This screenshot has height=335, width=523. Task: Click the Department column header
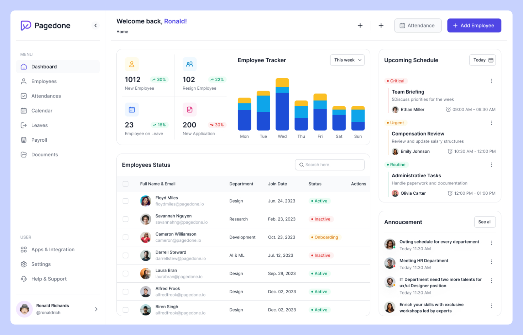click(241, 184)
